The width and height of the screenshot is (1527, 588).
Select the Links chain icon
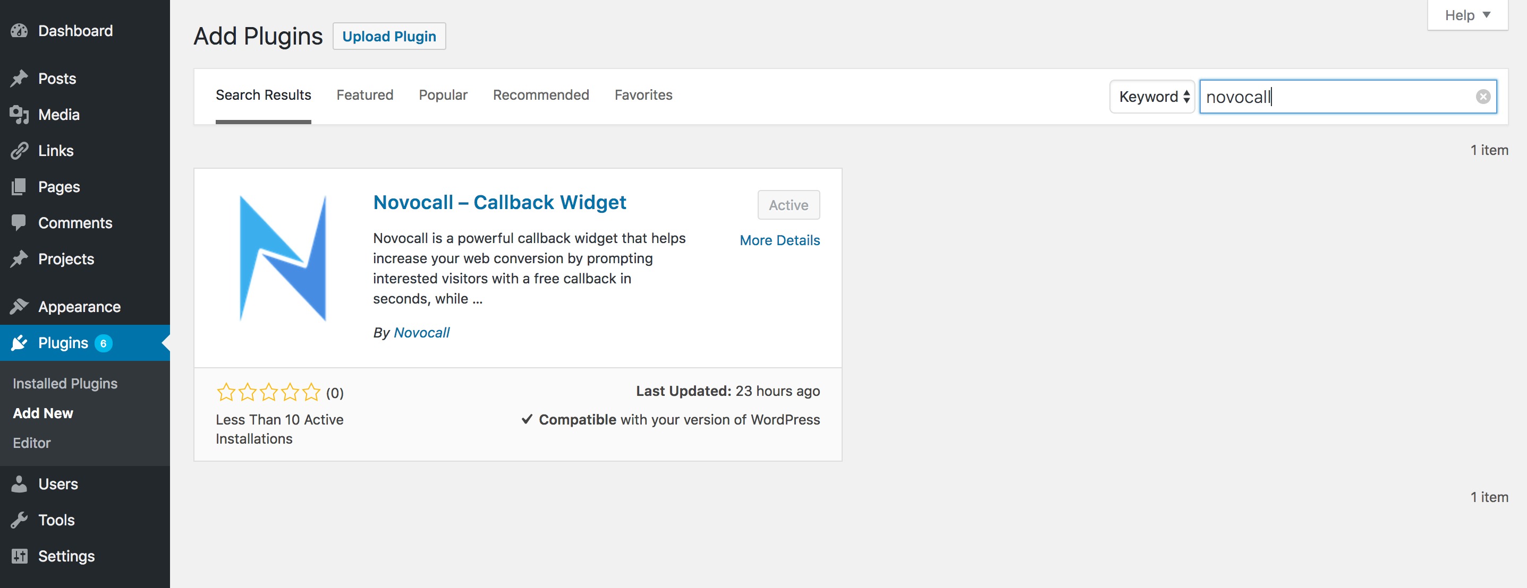(19, 151)
